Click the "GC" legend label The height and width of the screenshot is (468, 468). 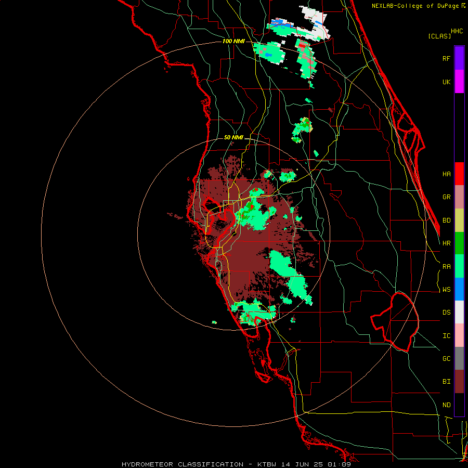coord(446,358)
